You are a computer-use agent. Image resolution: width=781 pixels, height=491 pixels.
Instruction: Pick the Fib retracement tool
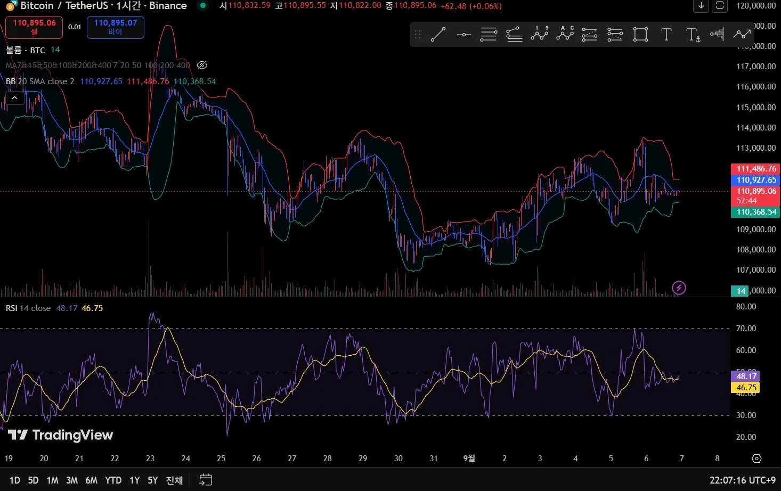pyautogui.click(x=489, y=35)
